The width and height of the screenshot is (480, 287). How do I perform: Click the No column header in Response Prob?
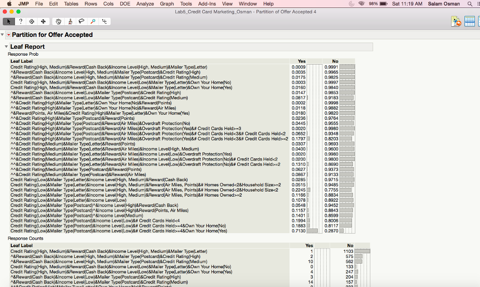(335, 61)
